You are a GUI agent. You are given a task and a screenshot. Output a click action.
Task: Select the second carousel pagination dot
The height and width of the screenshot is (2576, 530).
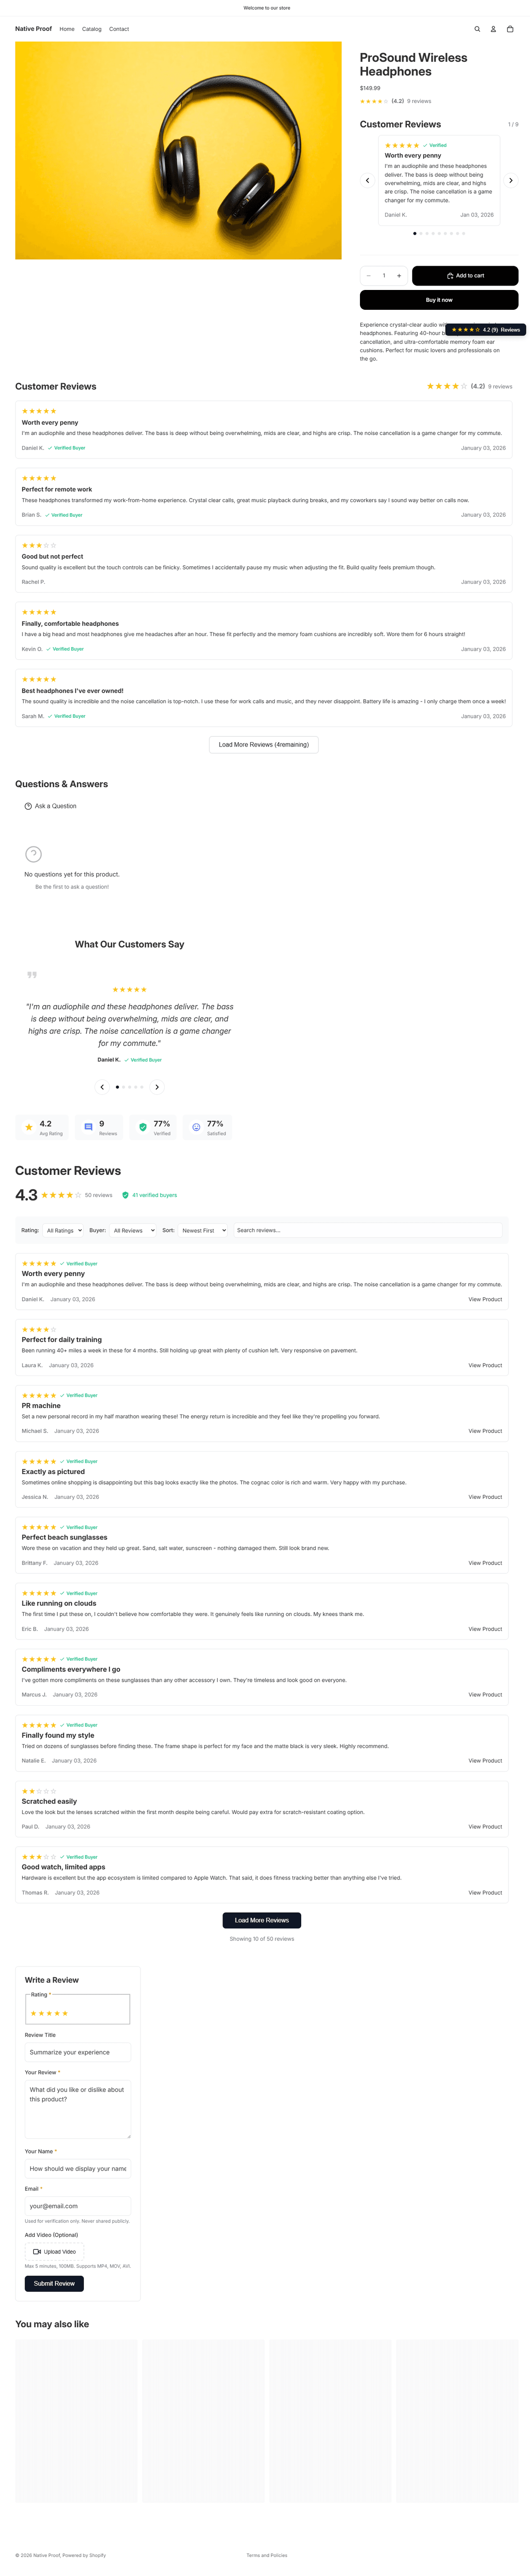tap(421, 232)
